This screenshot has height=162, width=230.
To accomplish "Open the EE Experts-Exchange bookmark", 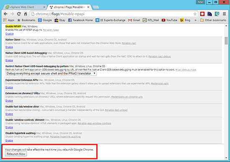I will pyautogui.click(x=110, y=20).
